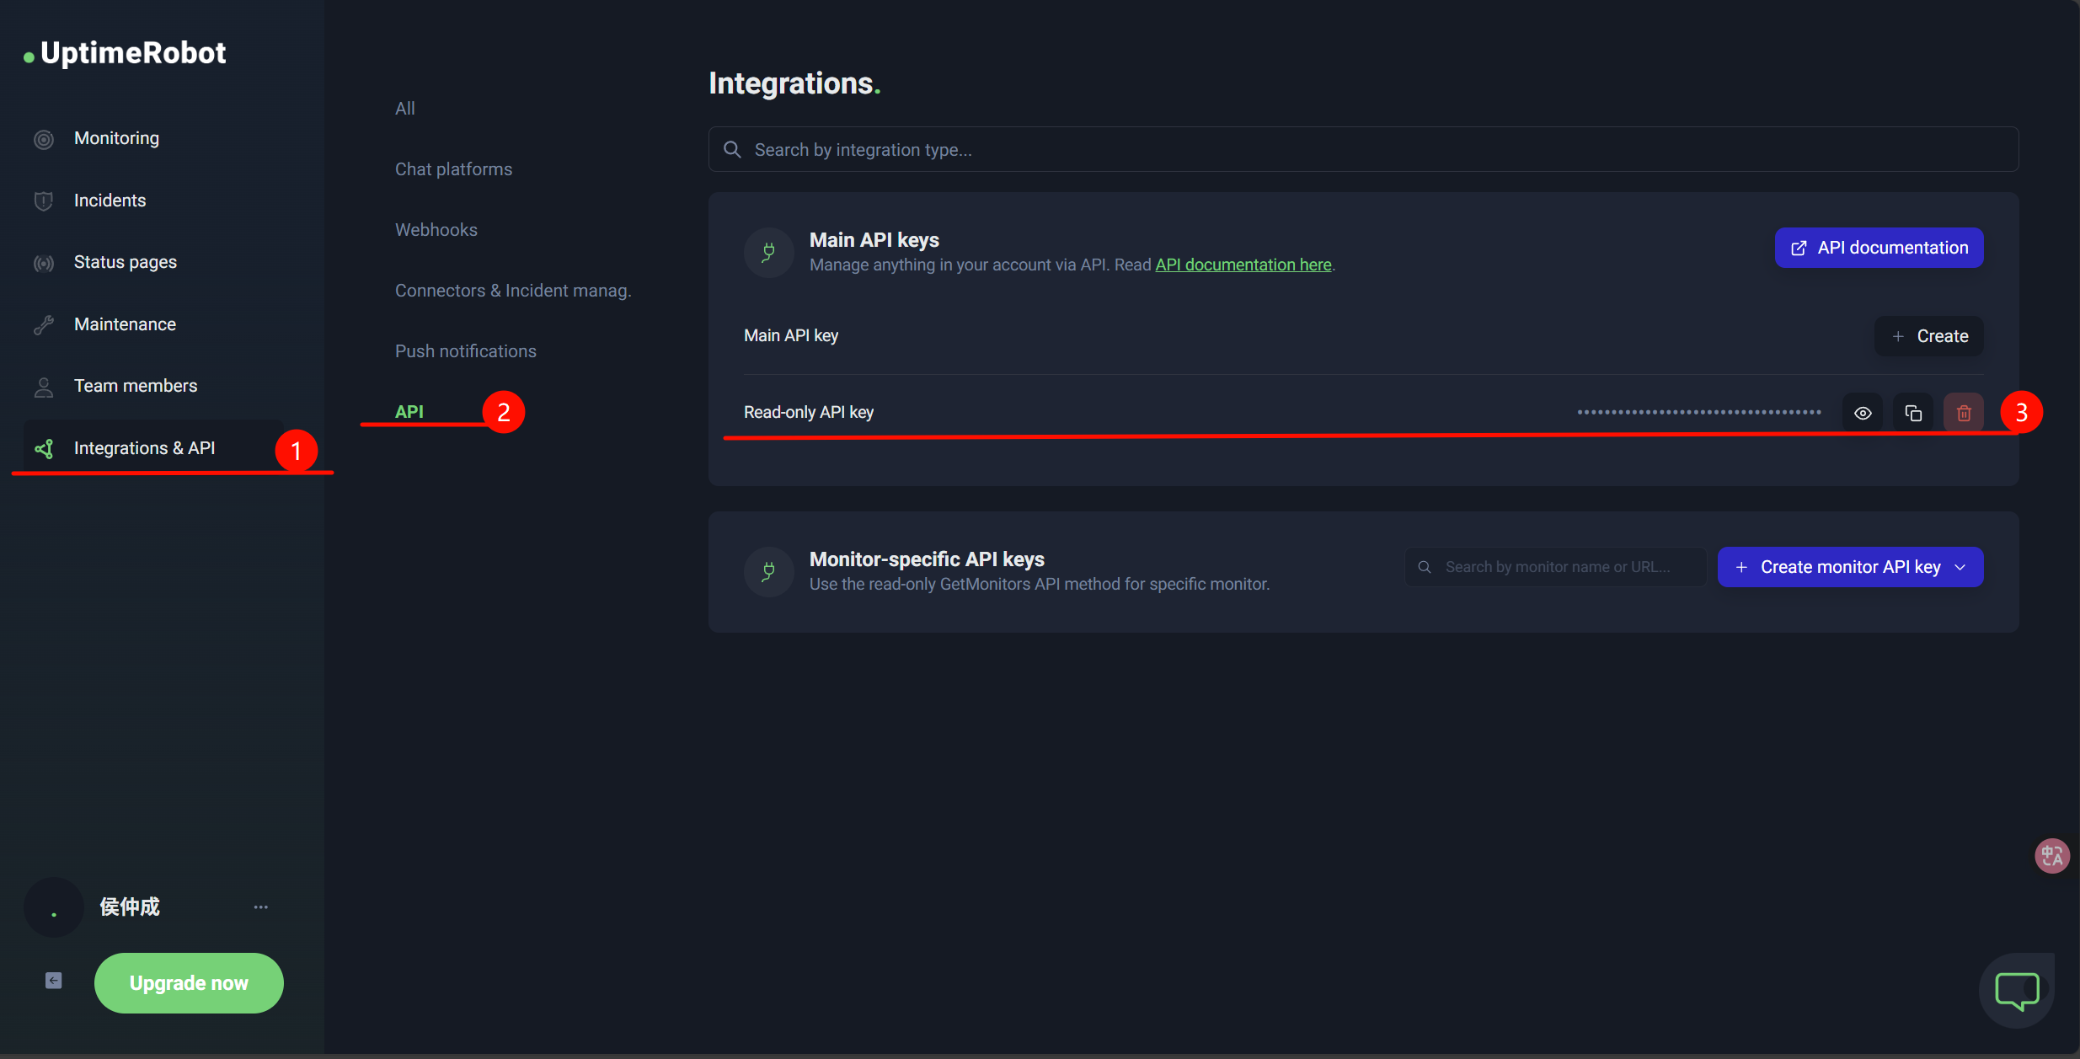Viewport: 2080px width, 1059px height.
Task: Filter by Chat platforms
Action: 453,169
